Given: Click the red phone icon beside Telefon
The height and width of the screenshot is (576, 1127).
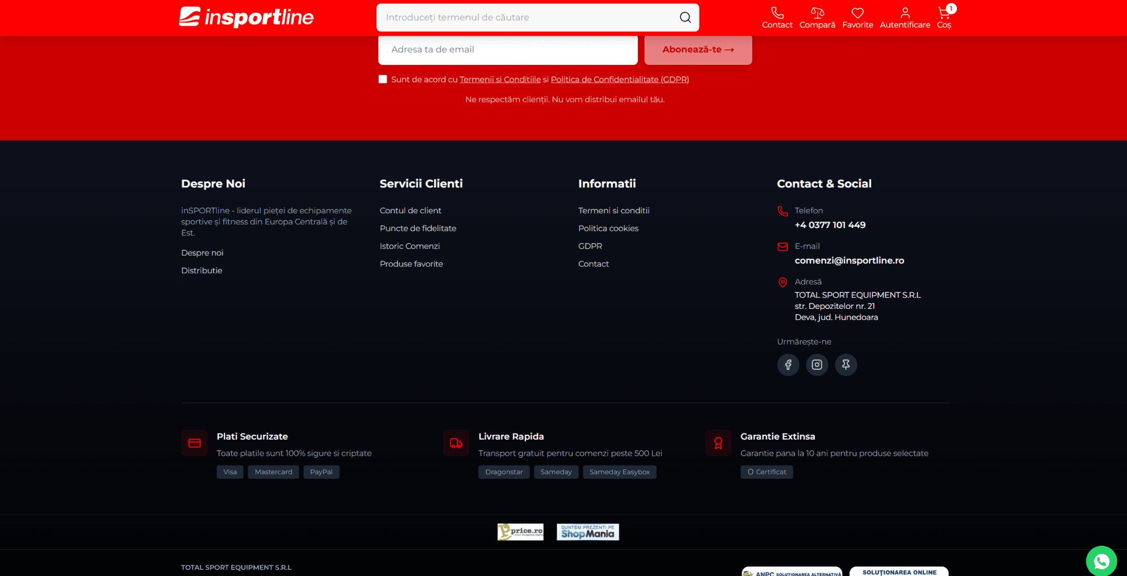Looking at the screenshot, I should coord(783,211).
